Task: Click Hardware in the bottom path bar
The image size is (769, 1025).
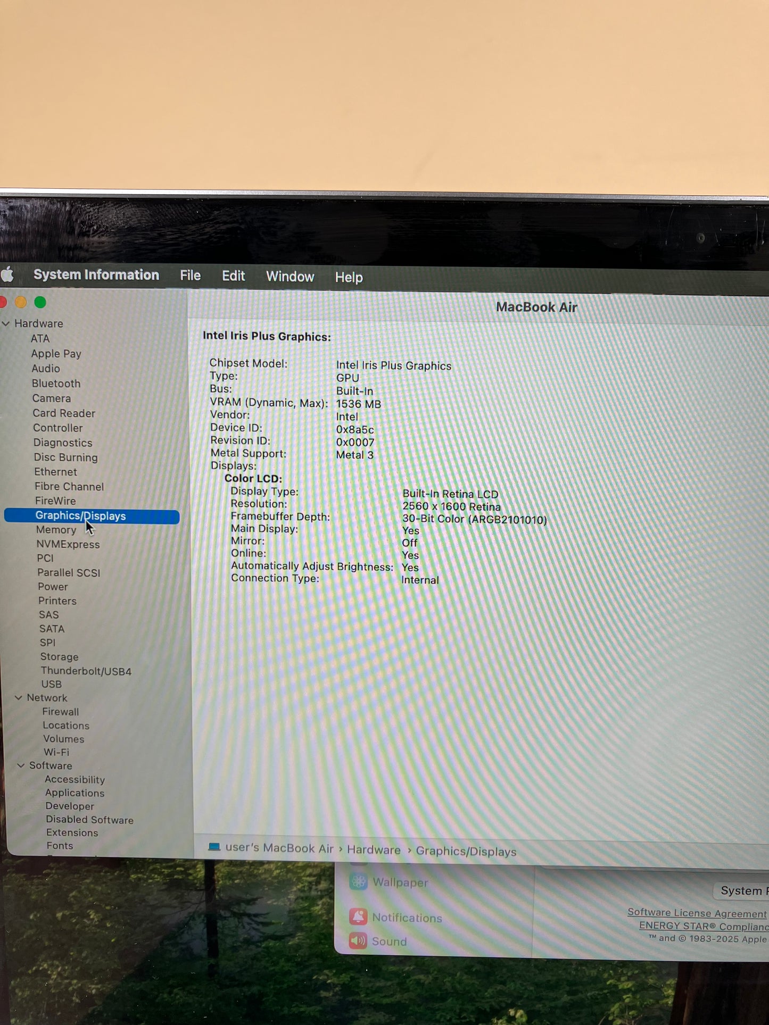Action: click(374, 850)
